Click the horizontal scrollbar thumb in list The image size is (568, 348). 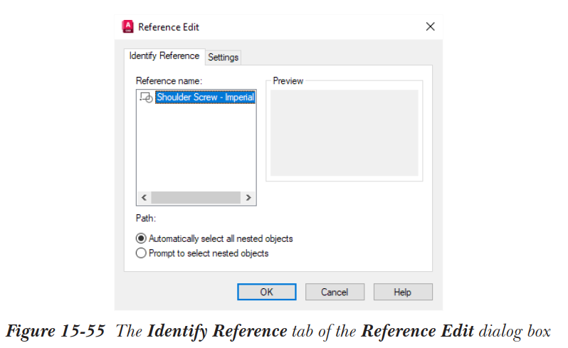pyautogui.click(x=196, y=198)
